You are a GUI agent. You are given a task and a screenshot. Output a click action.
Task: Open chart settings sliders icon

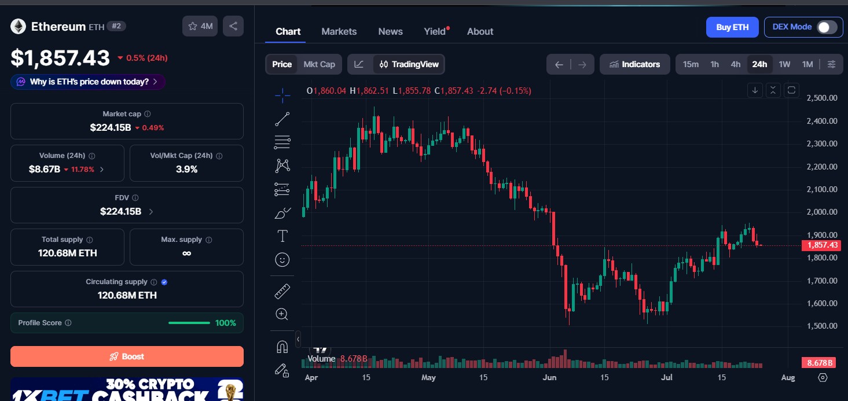pyautogui.click(x=831, y=64)
